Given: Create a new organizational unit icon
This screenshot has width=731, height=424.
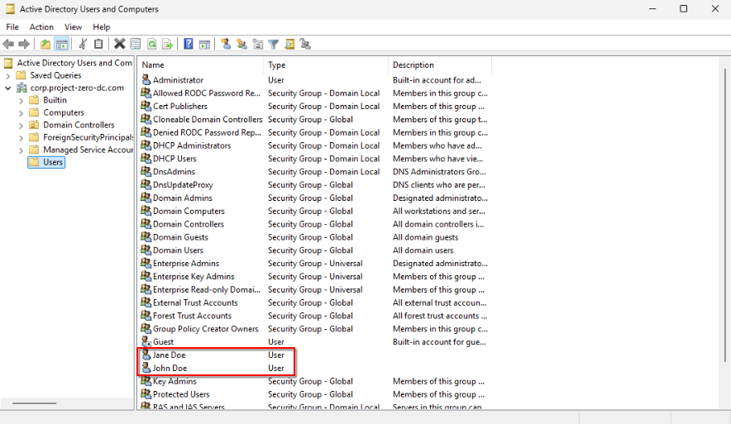Looking at the screenshot, I should tap(258, 45).
